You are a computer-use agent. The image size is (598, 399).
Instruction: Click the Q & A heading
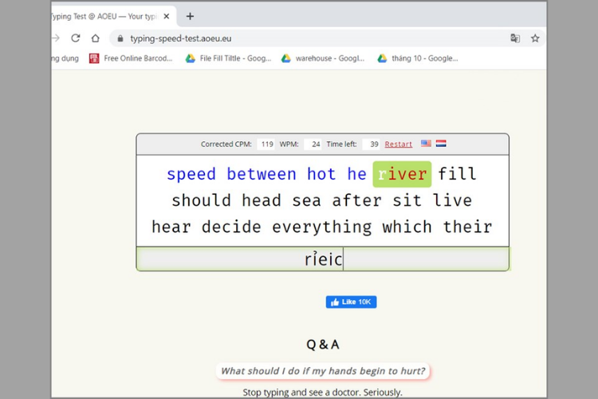click(323, 345)
